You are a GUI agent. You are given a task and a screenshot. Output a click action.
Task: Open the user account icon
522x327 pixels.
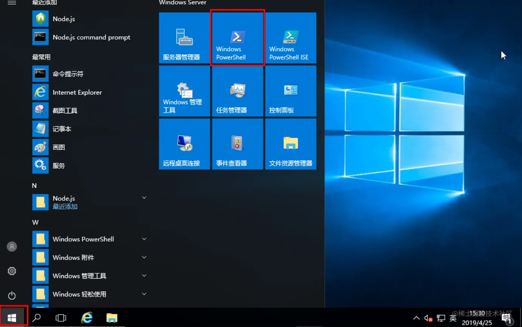coord(12,246)
